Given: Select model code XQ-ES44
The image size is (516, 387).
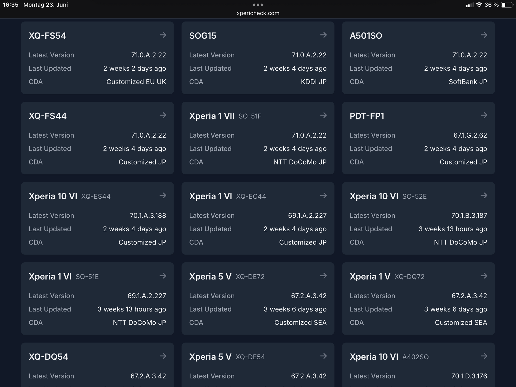Looking at the screenshot, I should tap(96, 197).
